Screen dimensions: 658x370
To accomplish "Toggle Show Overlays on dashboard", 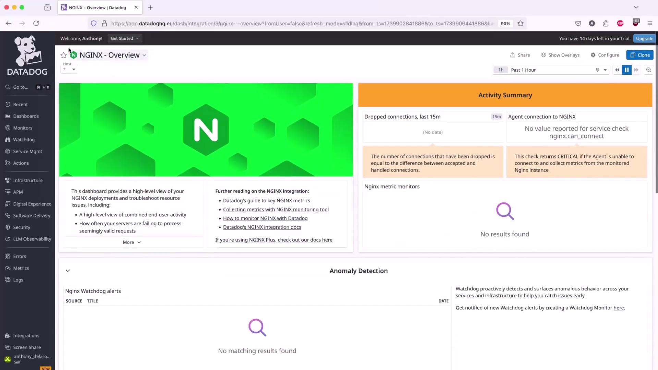I will (560, 55).
